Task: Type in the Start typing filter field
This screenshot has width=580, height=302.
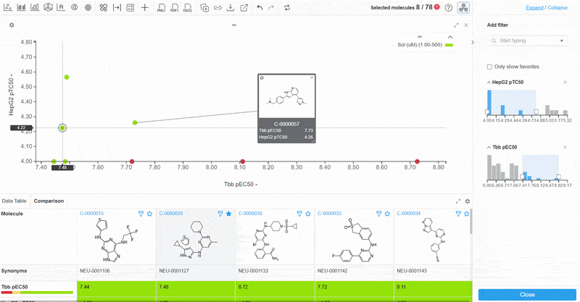Action: click(x=528, y=41)
